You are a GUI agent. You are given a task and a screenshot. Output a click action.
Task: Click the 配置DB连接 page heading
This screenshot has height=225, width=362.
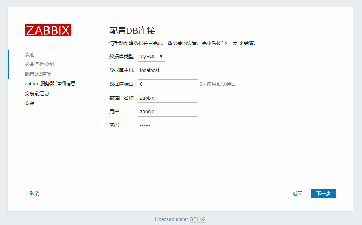click(x=132, y=31)
